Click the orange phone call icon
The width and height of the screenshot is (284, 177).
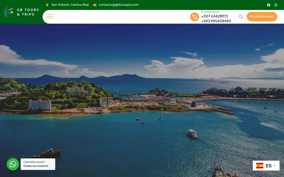[195, 17]
